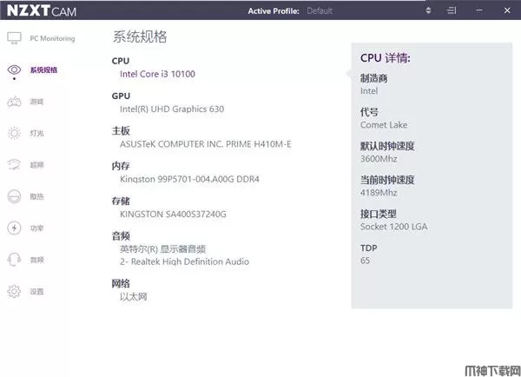Close the NZXT CAM window

pyautogui.click(x=507, y=10)
